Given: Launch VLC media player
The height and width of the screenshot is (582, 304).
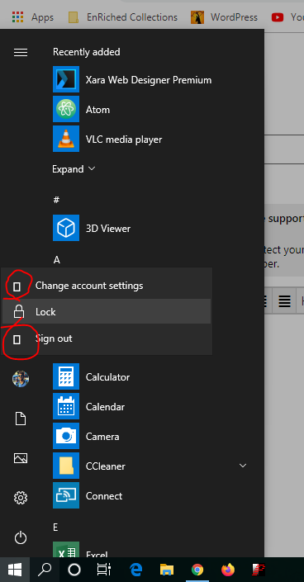Looking at the screenshot, I should coord(107,140).
